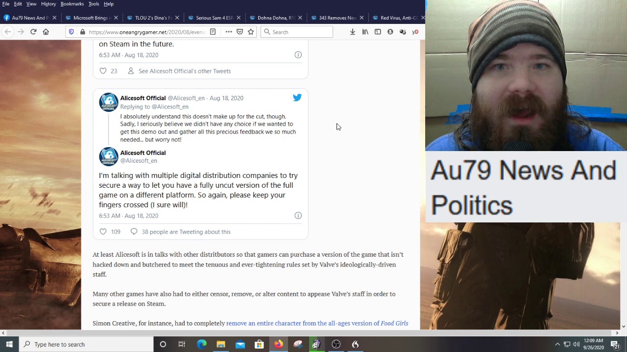Switch to the Microsoft Brings tab
Viewport: 627px width, 352px height.
click(91, 18)
